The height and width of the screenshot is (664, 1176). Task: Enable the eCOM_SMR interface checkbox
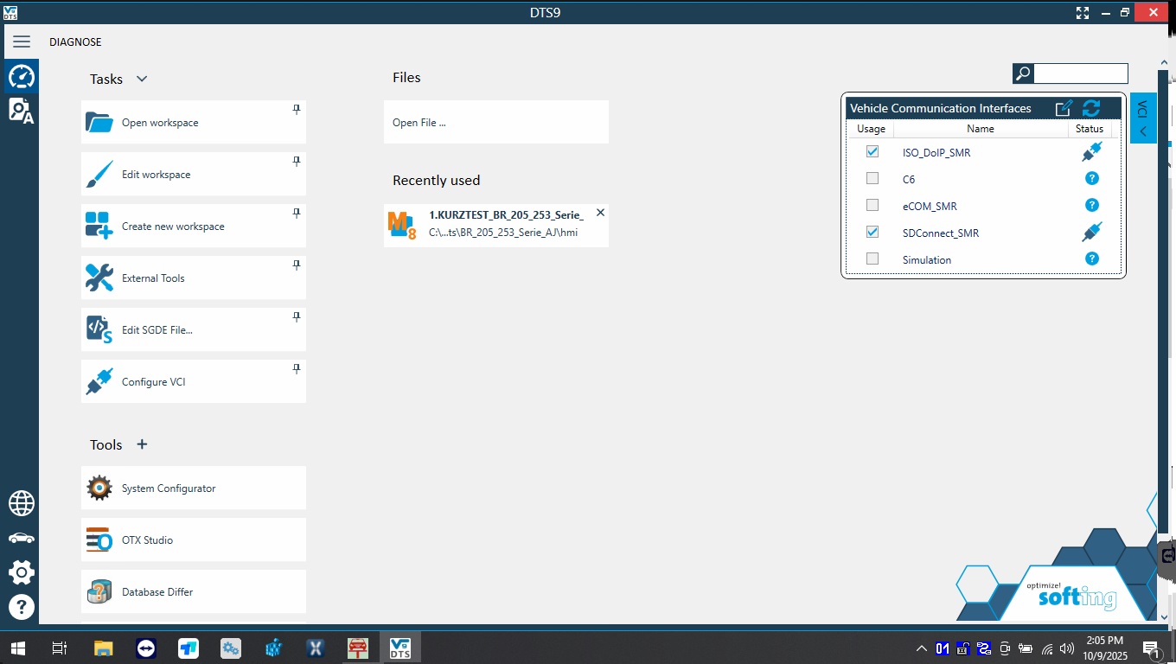[872, 206]
